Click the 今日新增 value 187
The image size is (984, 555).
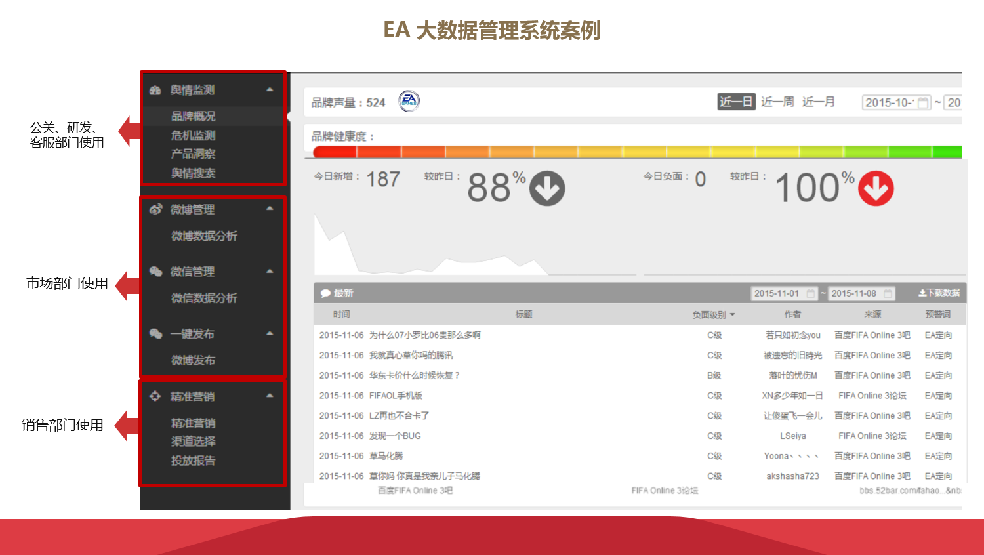point(383,179)
